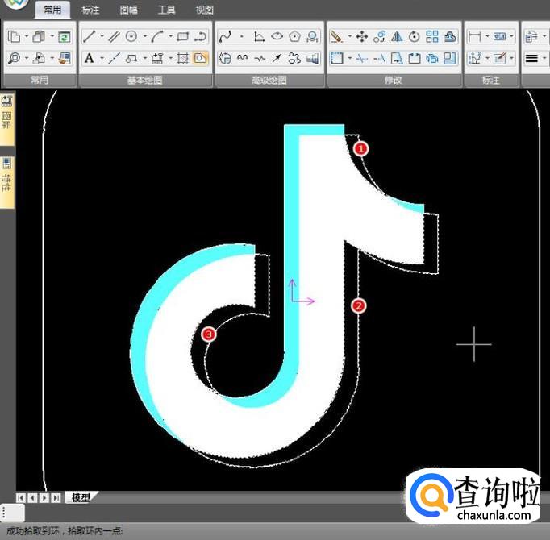Choose the Circle drawing tool
The image size is (550, 540).
coord(131,36)
